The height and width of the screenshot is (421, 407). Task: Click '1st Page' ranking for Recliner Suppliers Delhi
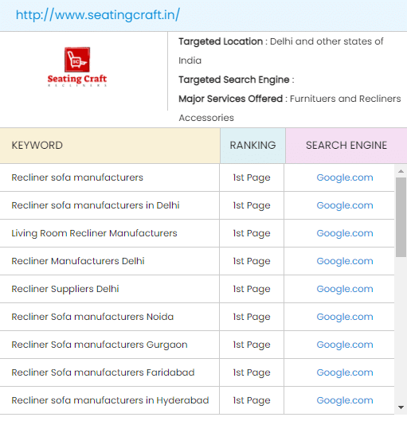(252, 289)
